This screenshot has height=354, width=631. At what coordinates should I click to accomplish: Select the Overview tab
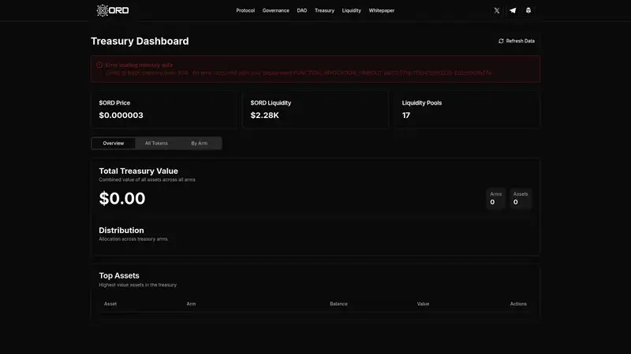113,143
